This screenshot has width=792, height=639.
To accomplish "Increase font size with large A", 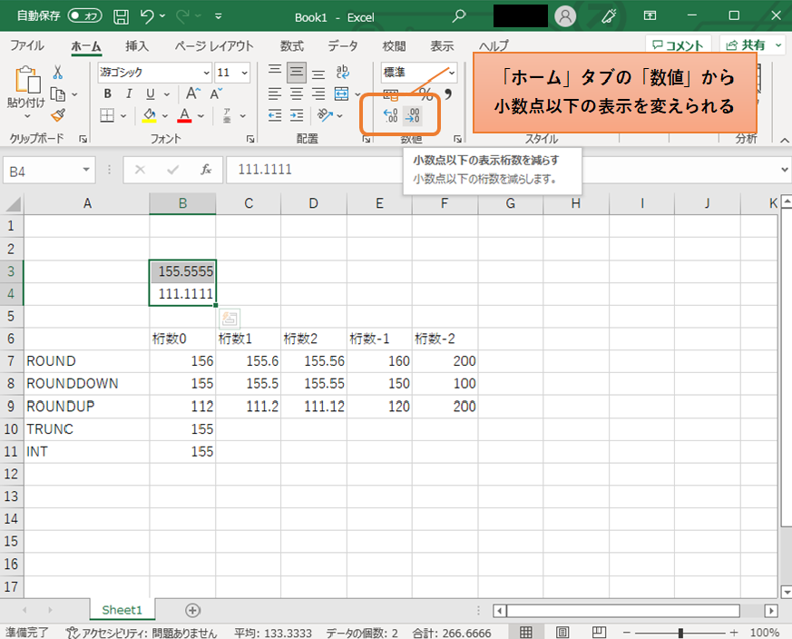I will pos(193,94).
